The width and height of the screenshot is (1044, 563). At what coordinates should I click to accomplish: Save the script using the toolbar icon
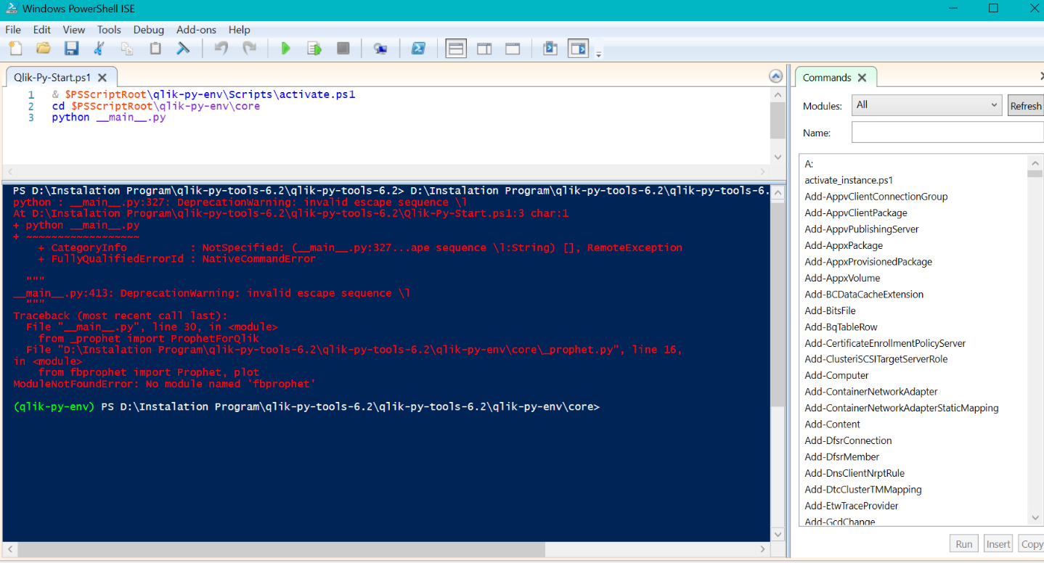[70, 48]
